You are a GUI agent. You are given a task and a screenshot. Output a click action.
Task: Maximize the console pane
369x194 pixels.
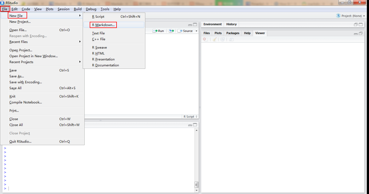click(195, 125)
